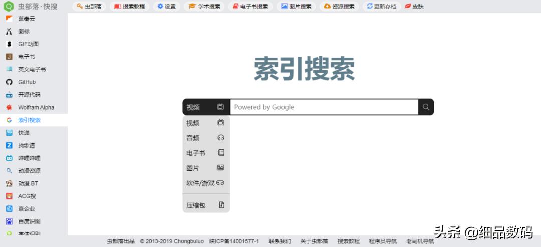This screenshot has width=541, height=247.
Task: Select the 图标 sidebar icon
Action: pyautogui.click(x=10, y=31)
